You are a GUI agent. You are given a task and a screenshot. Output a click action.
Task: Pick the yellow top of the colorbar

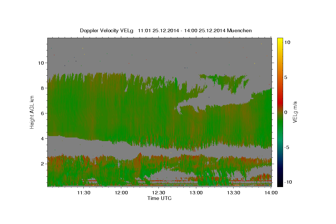coord(280,39)
